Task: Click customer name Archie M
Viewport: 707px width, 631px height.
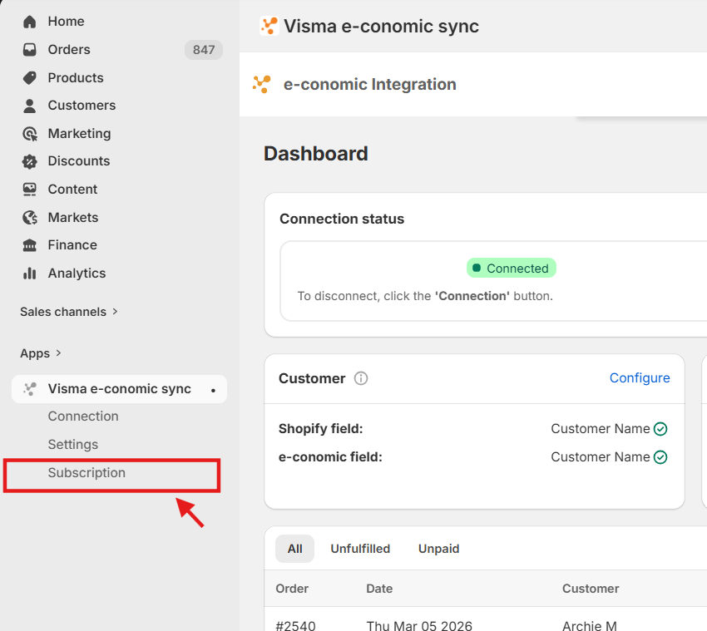Action: [x=590, y=625]
